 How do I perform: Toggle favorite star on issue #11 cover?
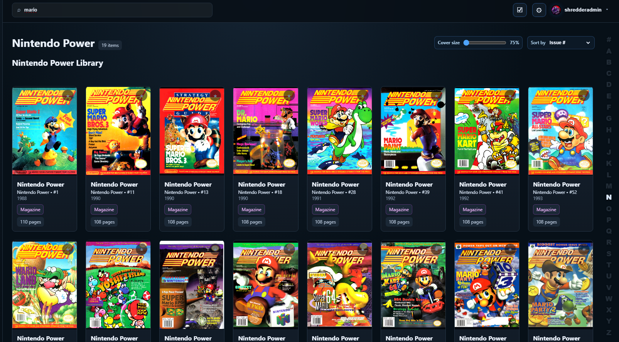tap(142, 95)
